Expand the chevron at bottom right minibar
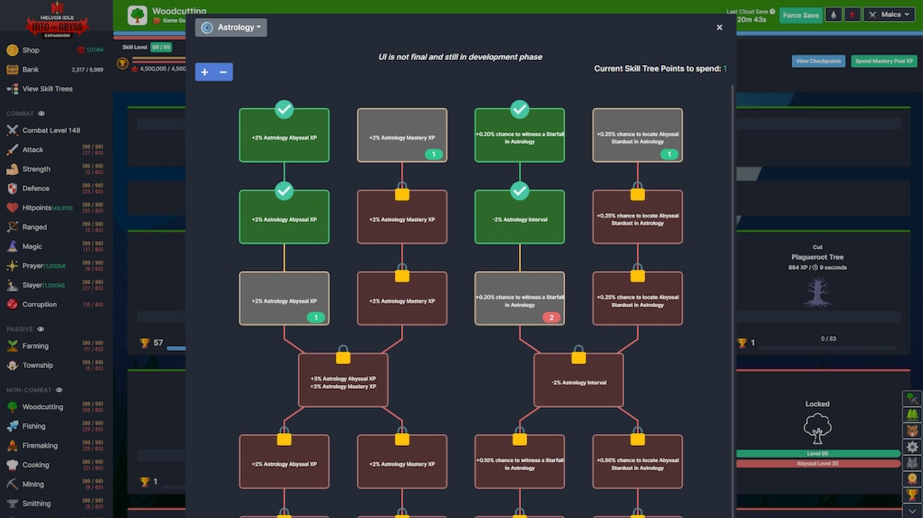Viewport: 923px width, 518px height. pyautogui.click(x=912, y=511)
